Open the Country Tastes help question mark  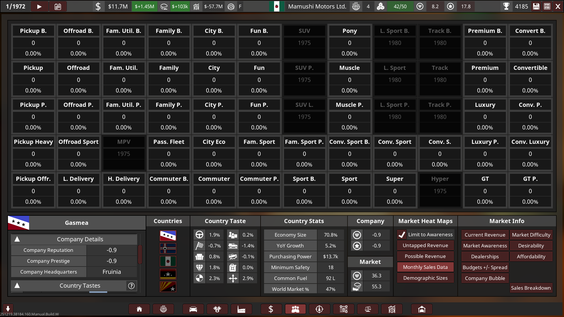tap(131, 286)
